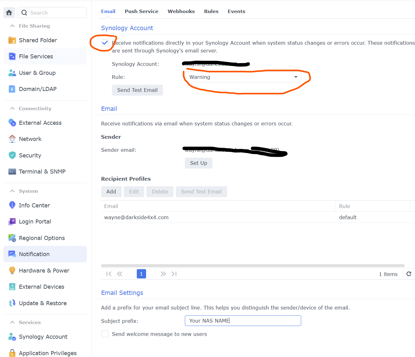Viewport: 415px width, 357px height.
Task: Toggle Synology Account notifications checkbox
Action: [105, 43]
